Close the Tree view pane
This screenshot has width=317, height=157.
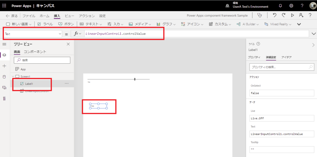click(68, 44)
